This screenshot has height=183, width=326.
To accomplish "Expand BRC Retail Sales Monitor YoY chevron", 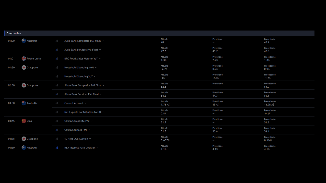I will coord(100,59).
